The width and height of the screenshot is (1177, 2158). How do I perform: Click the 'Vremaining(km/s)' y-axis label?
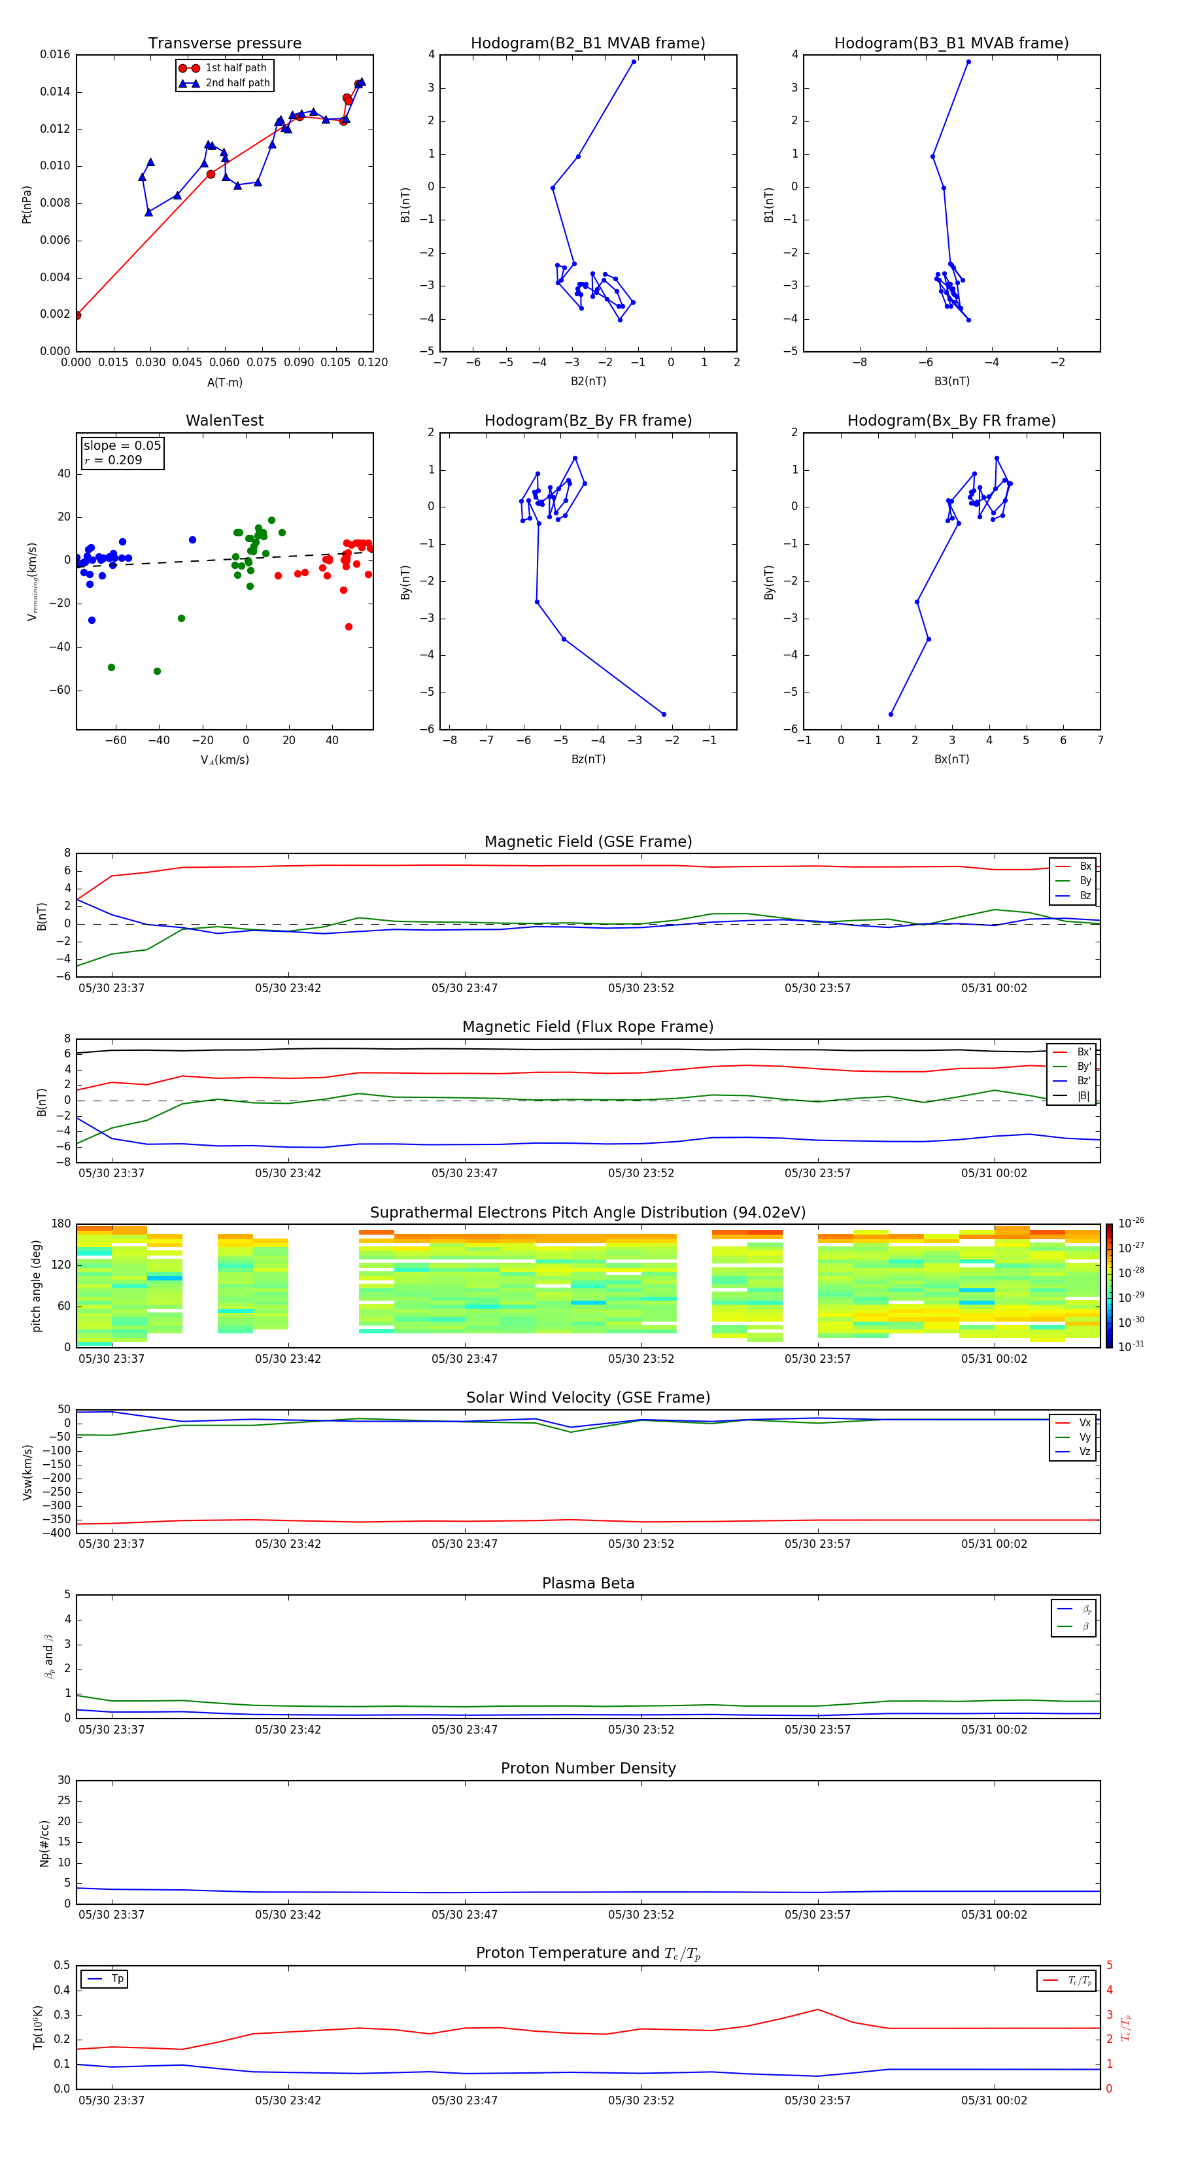[x=32, y=581]
